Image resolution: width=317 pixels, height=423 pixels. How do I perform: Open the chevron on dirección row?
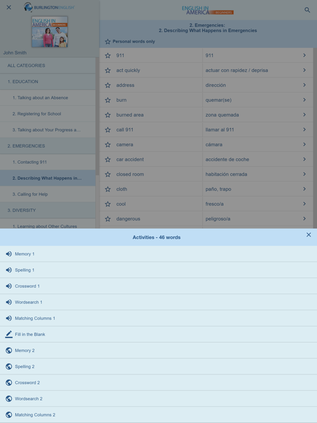click(x=304, y=85)
